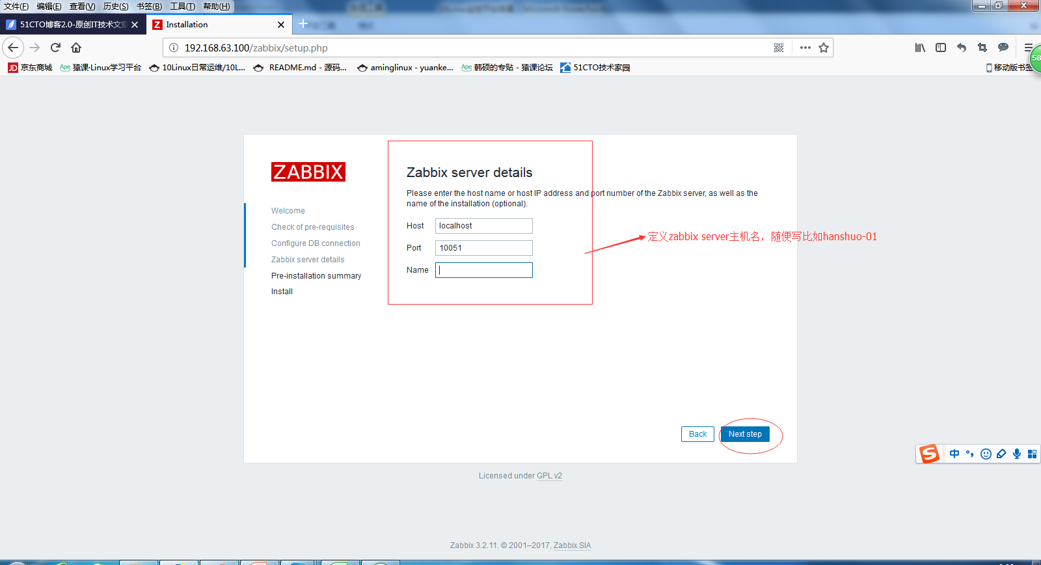1041x565 pixels.
Task: Open the 编辑(E) menu
Action: [x=49, y=7]
